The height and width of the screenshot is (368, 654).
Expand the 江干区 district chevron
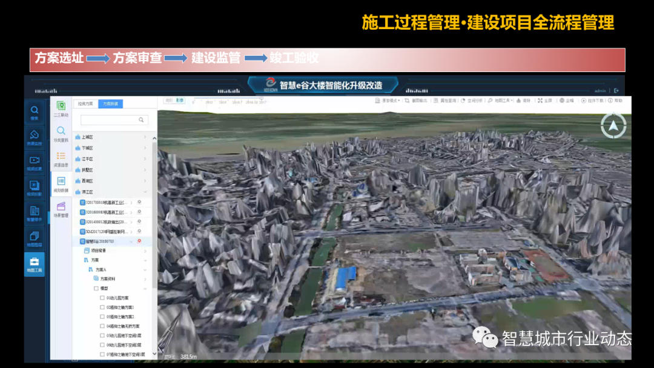pos(145,159)
